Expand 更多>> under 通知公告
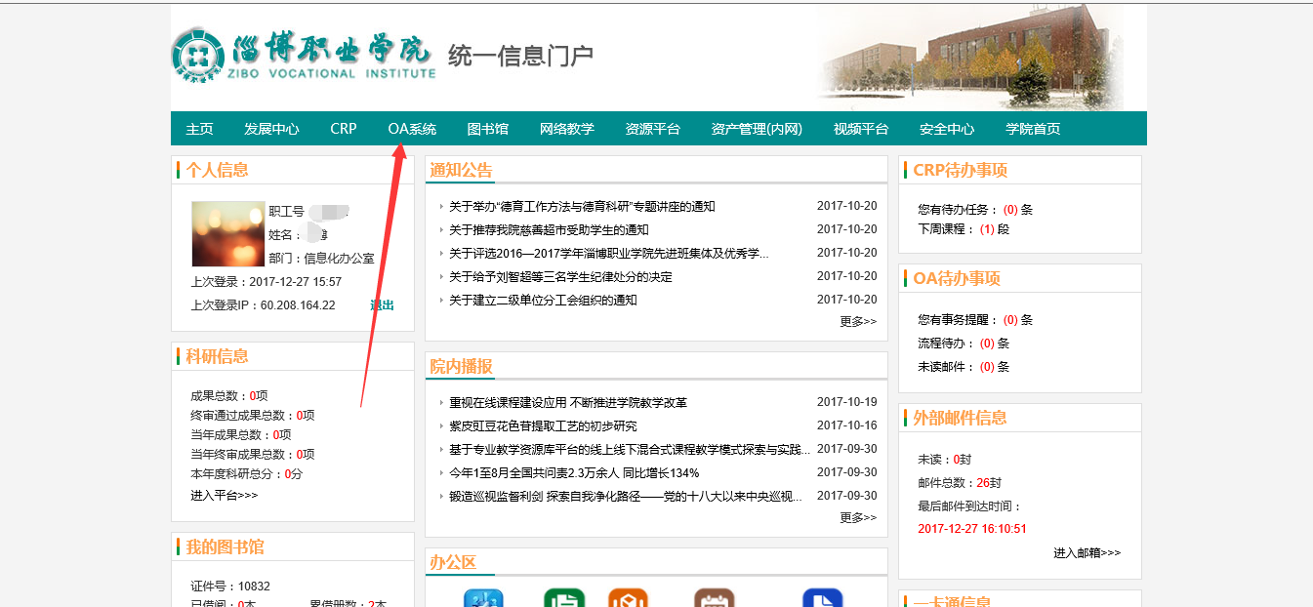1313x607 pixels. [858, 321]
